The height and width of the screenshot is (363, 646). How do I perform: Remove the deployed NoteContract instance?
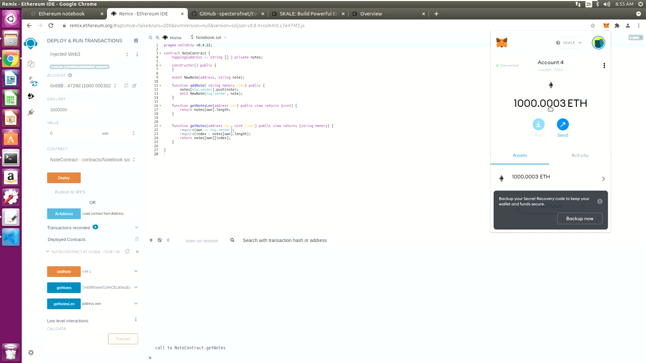pyautogui.click(x=137, y=252)
